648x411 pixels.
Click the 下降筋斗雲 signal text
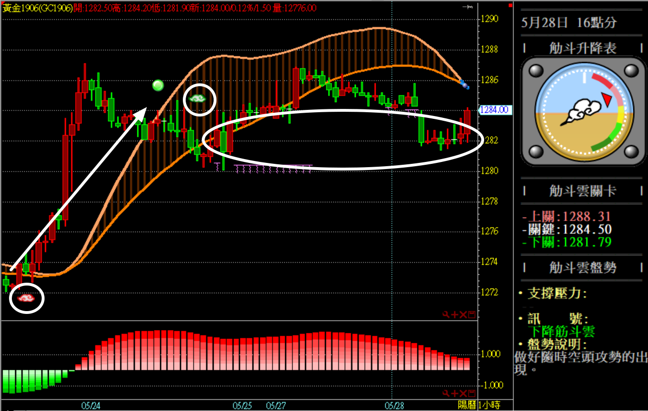pyautogui.click(x=561, y=331)
